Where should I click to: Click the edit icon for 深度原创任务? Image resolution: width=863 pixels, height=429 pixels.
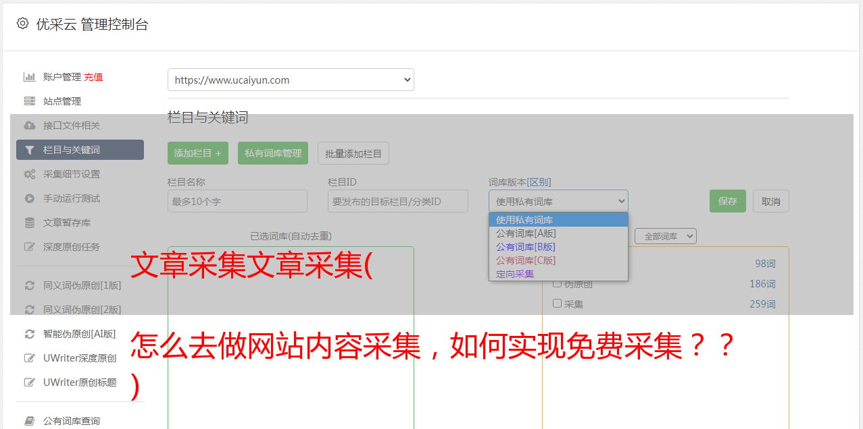[x=29, y=247]
